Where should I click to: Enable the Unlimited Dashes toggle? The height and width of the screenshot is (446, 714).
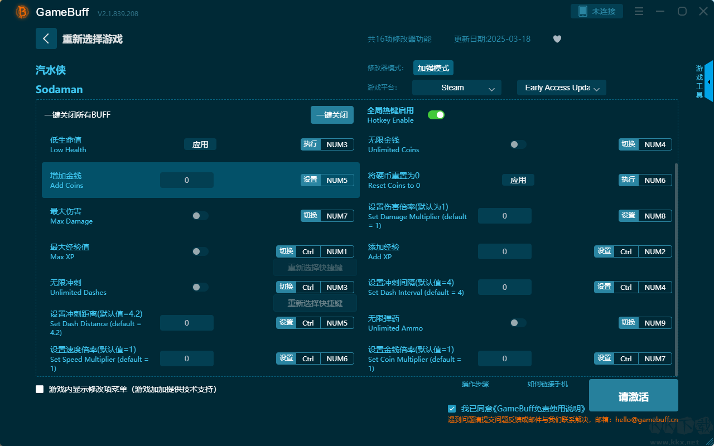pos(200,287)
